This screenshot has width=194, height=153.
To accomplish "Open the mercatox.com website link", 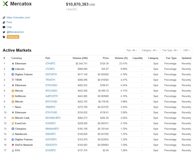I will point(18,17).
